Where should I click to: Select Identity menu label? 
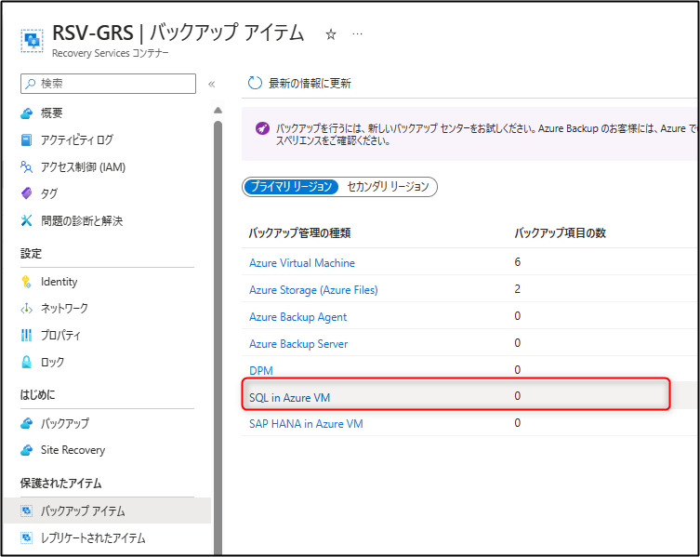pyautogui.click(x=59, y=282)
